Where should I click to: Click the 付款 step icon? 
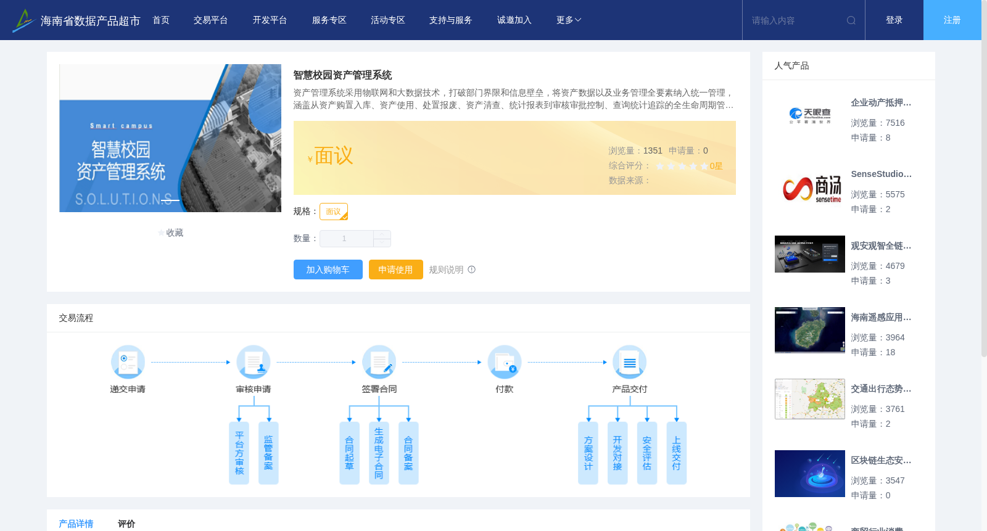(505, 362)
